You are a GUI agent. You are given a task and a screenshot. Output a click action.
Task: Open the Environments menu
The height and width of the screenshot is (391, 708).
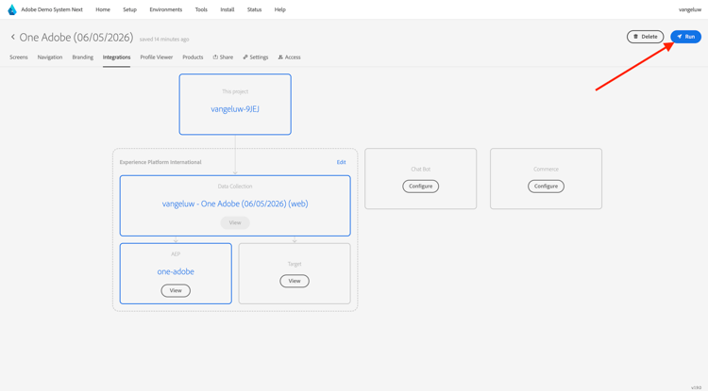click(166, 9)
